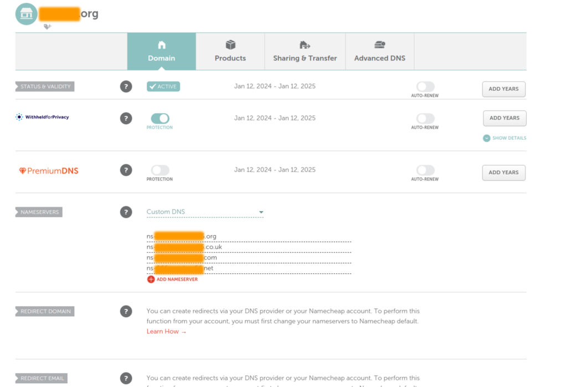Click the plus icon to add a nameserver
The height and width of the screenshot is (387, 567).
coord(150,279)
